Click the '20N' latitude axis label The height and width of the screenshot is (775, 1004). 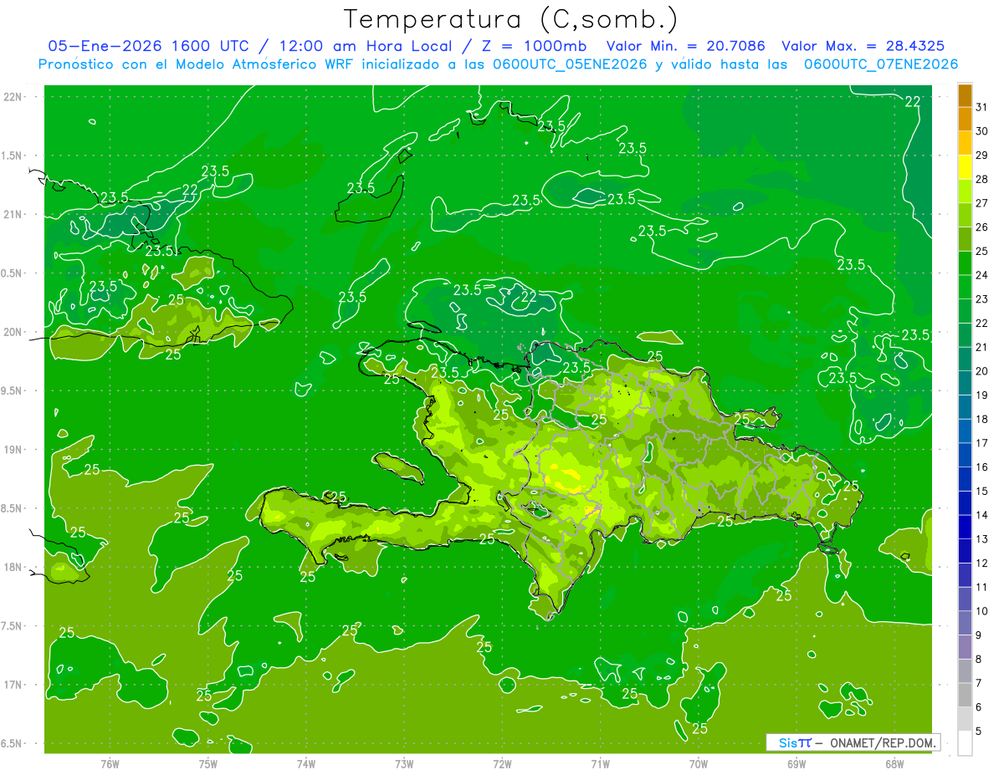click(12, 332)
